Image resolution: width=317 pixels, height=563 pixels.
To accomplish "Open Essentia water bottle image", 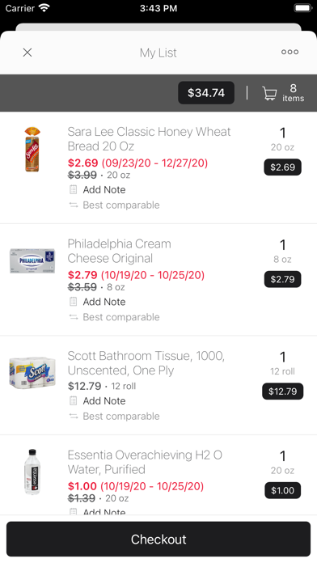I will [x=32, y=472].
